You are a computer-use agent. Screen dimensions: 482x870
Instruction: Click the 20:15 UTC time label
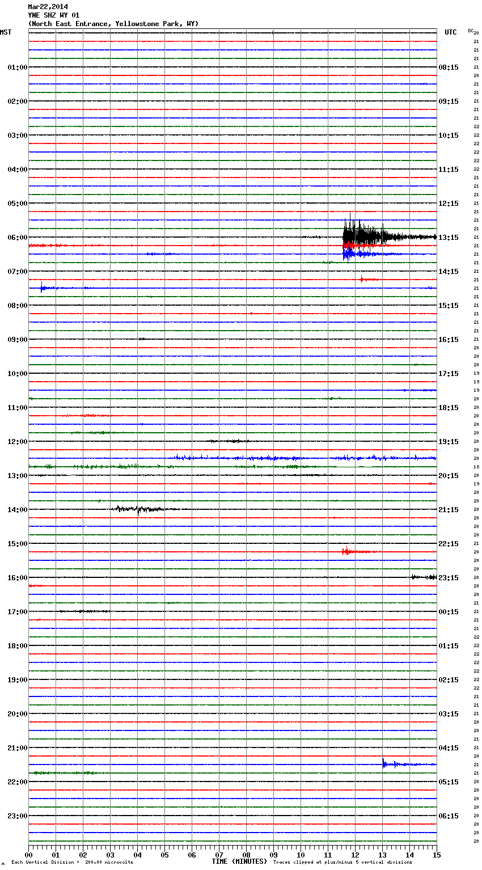(449, 476)
